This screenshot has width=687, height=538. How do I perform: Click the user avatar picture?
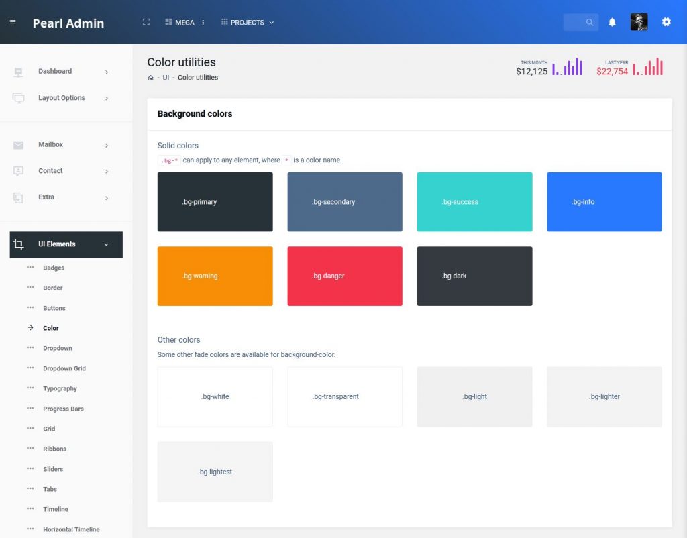coord(639,22)
